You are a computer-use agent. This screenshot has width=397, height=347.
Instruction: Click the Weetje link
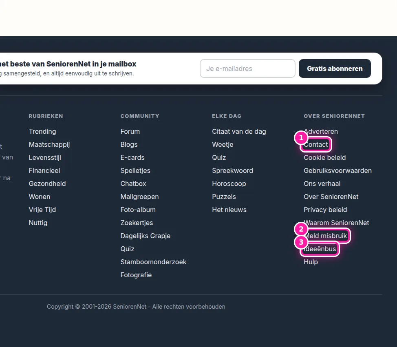223,145
